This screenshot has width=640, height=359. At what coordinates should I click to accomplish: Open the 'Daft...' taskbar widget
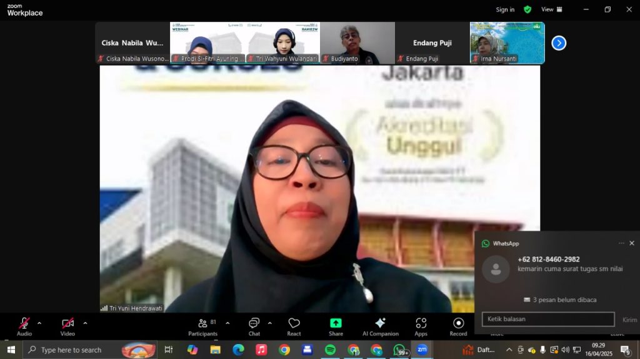(x=478, y=350)
